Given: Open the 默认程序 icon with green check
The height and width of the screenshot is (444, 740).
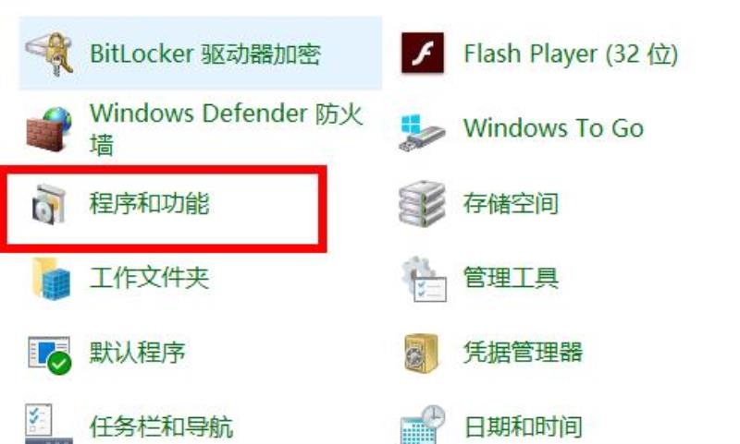Looking at the screenshot, I should 49,355.
